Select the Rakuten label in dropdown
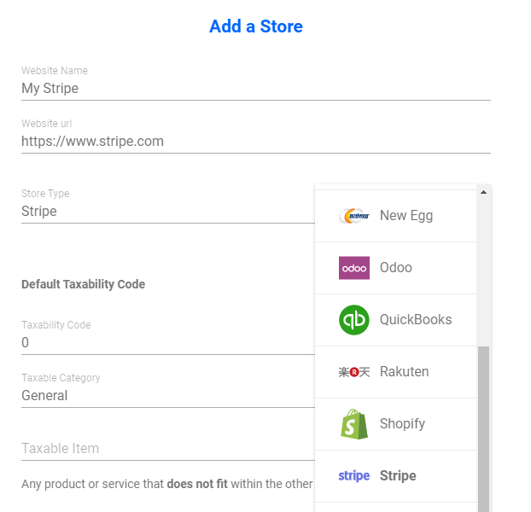The image size is (531, 512). tap(404, 371)
